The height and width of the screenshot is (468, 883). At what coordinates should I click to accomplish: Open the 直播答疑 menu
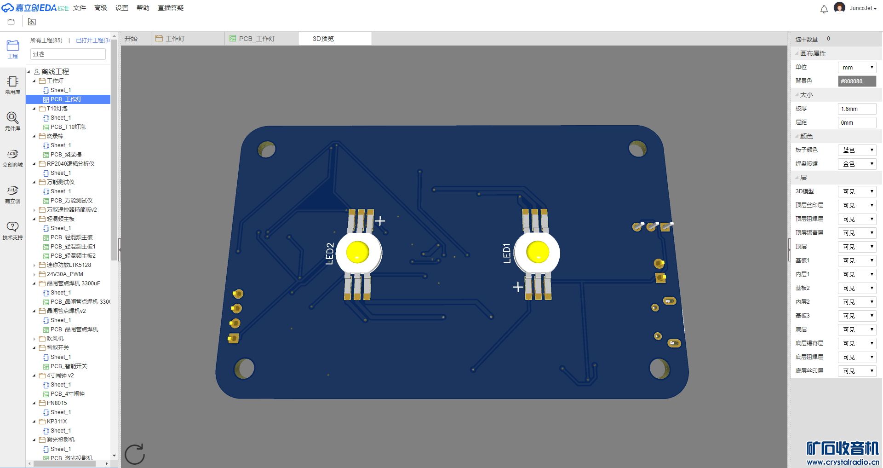click(x=171, y=8)
